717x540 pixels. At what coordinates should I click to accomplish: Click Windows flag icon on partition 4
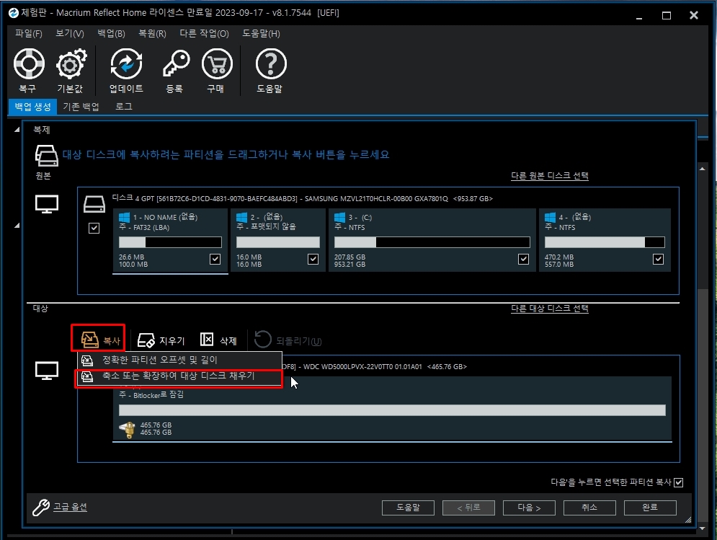pos(550,218)
